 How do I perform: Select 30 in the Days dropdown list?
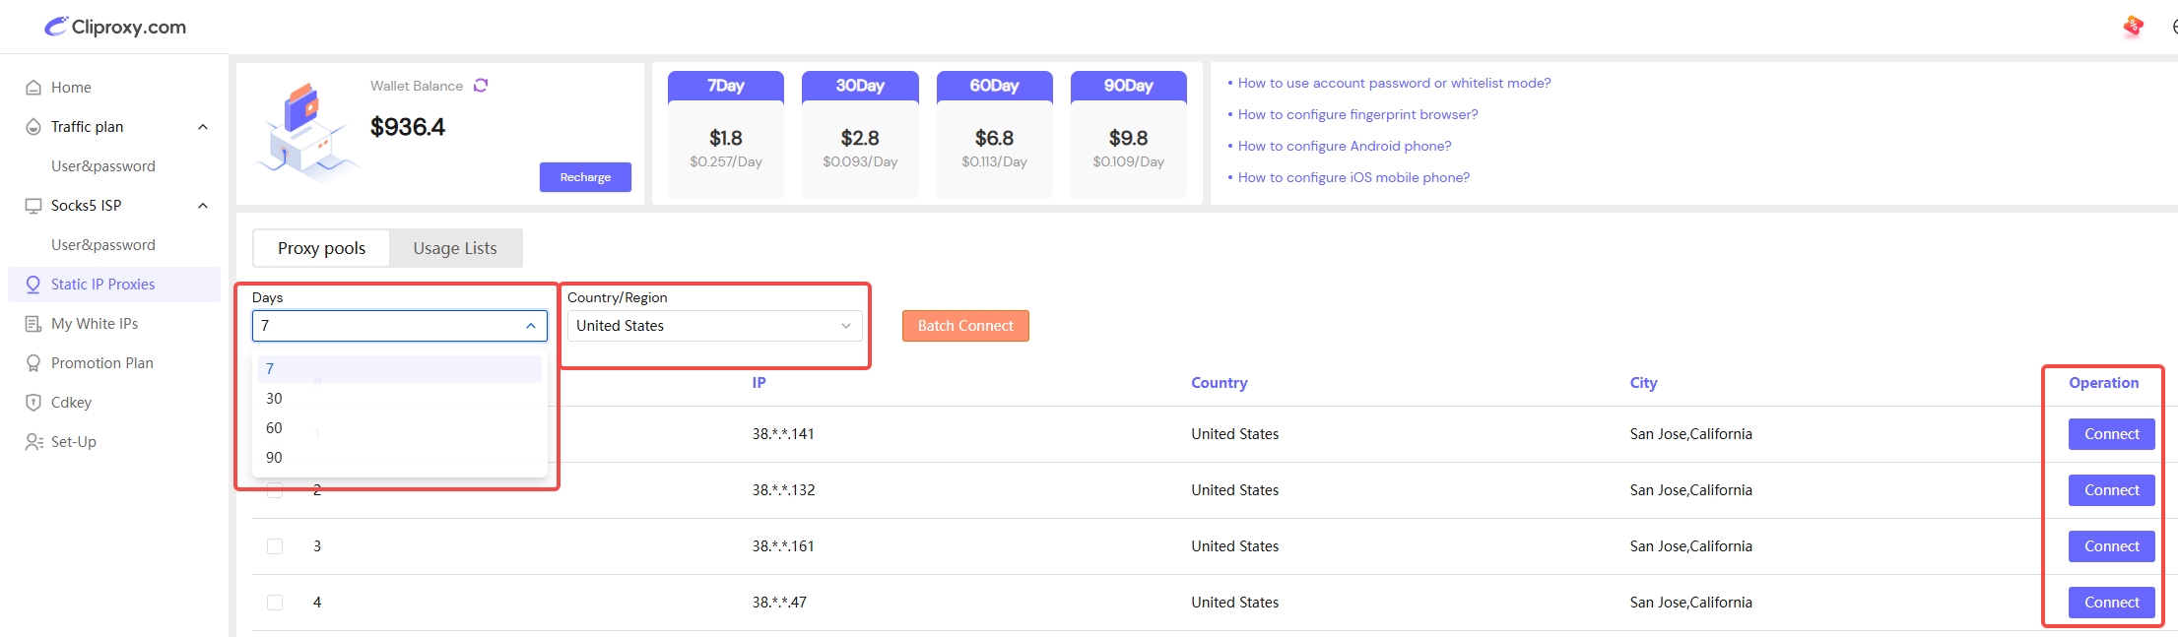274,399
